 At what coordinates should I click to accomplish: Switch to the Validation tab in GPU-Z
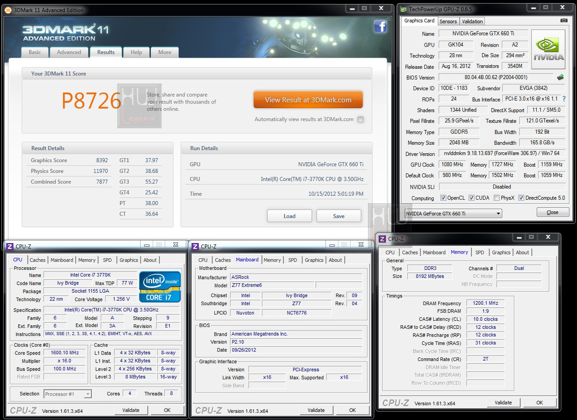click(x=472, y=21)
